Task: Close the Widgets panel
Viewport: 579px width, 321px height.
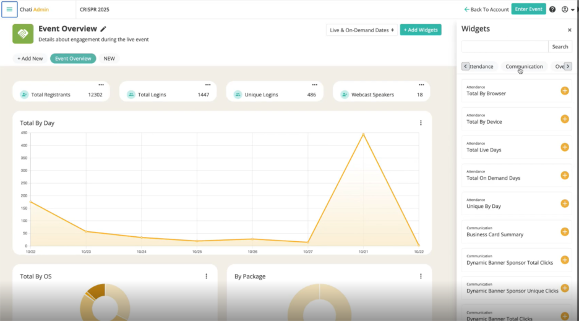Action: coord(569,30)
